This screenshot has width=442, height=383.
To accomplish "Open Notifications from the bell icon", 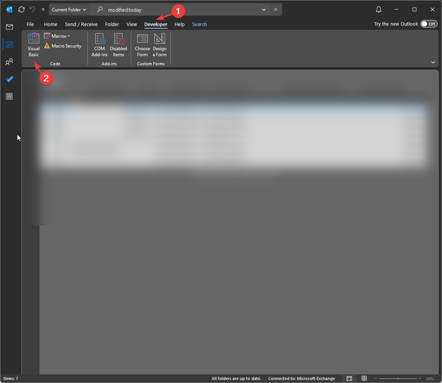I will point(378,9).
